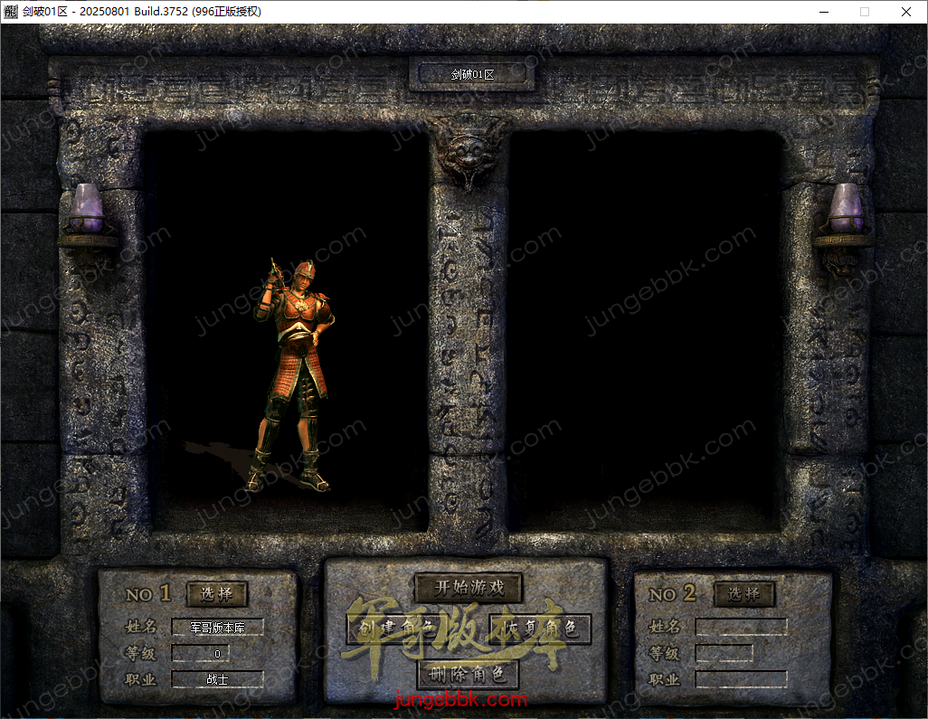Viewport: 928px width, 719px height.
Task: Click NO 1 level field showing 0
Action: tap(200, 653)
